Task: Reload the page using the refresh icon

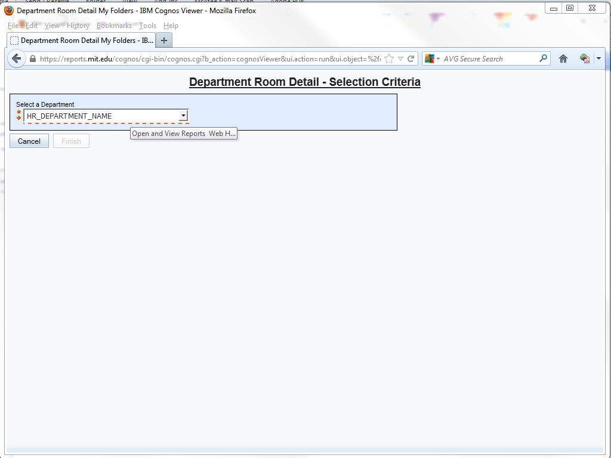Action: tap(411, 58)
